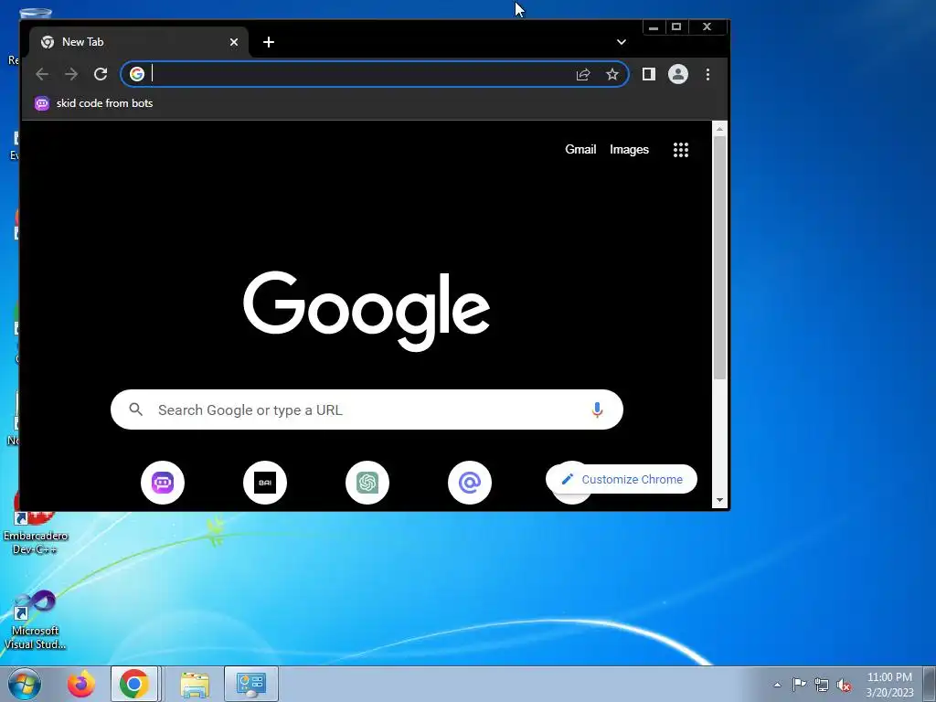The height and width of the screenshot is (702, 936).
Task: Open the side panel icon
Action: pyautogui.click(x=649, y=74)
